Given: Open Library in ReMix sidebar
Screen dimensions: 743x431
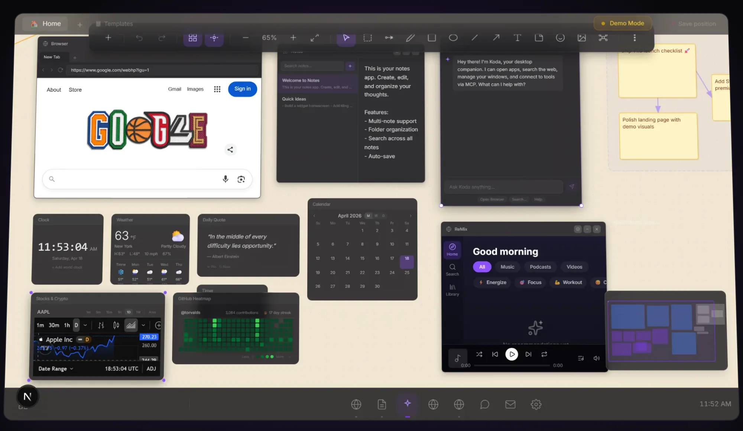Looking at the screenshot, I should (452, 290).
